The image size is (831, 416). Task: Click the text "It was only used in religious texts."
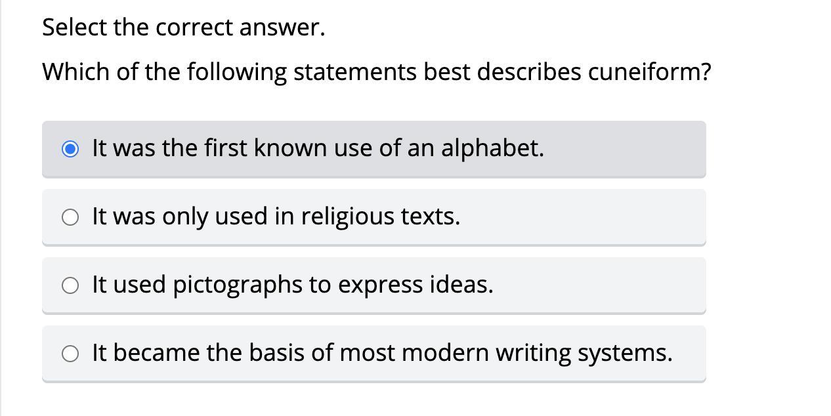coord(276,217)
